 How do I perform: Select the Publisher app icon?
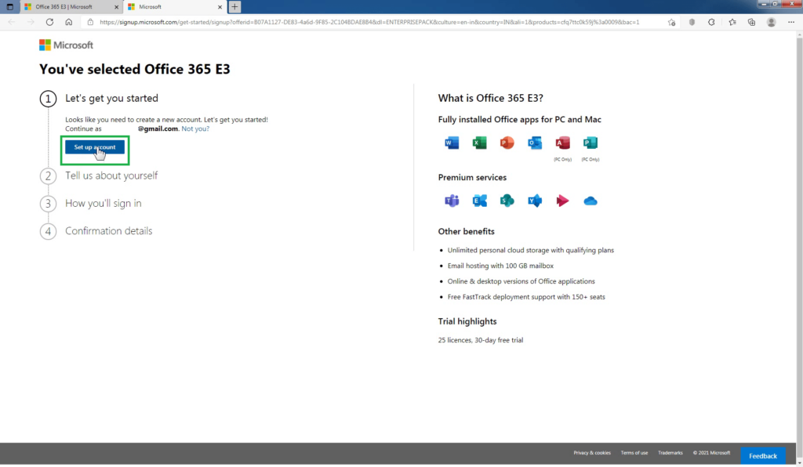(x=590, y=143)
